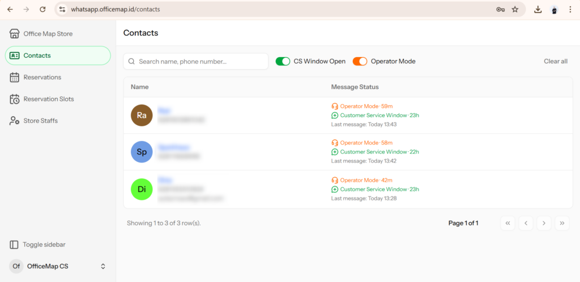Screen dimensions: 580x282
Task: Click Operator Mode 59m status text
Action: [366, 106]
